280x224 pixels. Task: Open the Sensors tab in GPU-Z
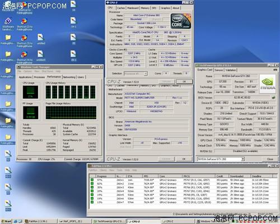(219, 70)
